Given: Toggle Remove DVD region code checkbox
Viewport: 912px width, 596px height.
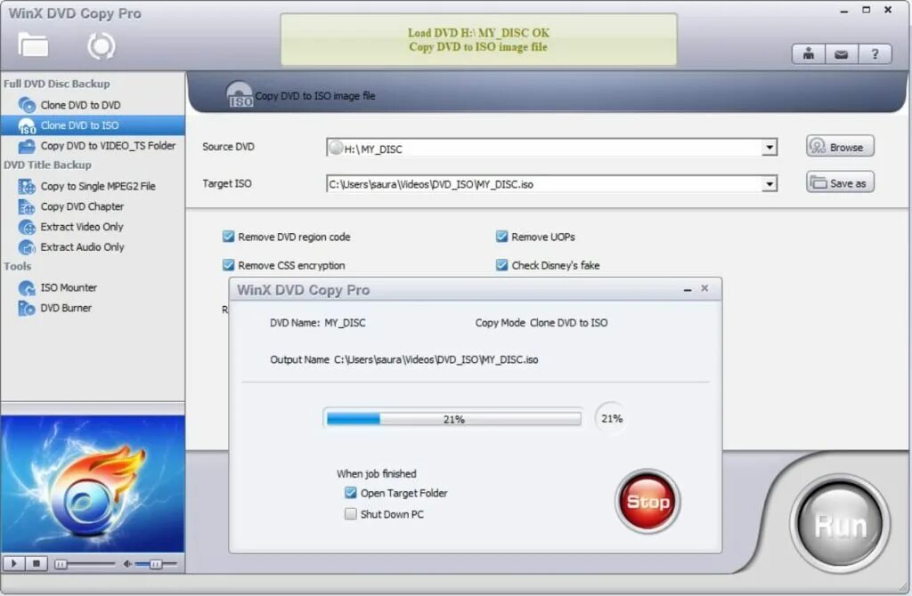Looking at the screenshot, I should click(x=228, y=237).
